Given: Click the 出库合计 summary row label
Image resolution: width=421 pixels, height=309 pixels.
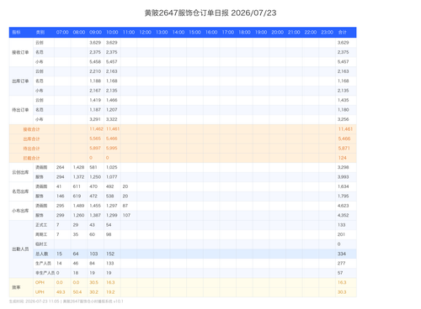Looking at the screenshot, I should tap(31, 139).
